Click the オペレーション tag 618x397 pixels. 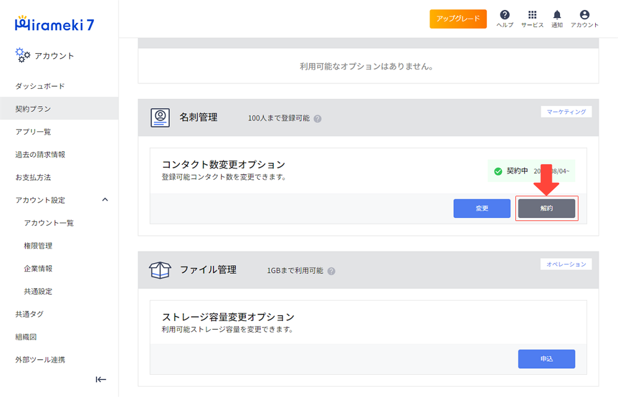click(x=566, y=264)
